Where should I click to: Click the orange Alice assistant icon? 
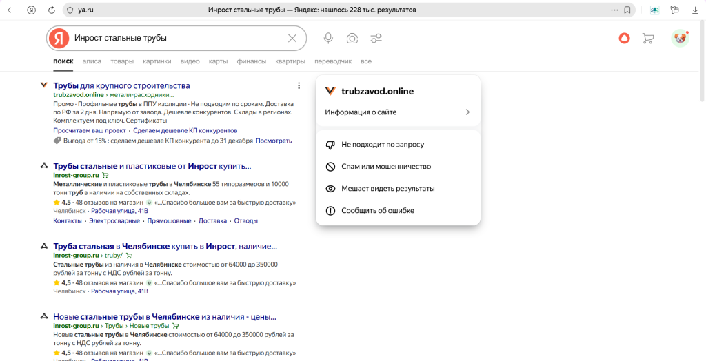[624, 39]
